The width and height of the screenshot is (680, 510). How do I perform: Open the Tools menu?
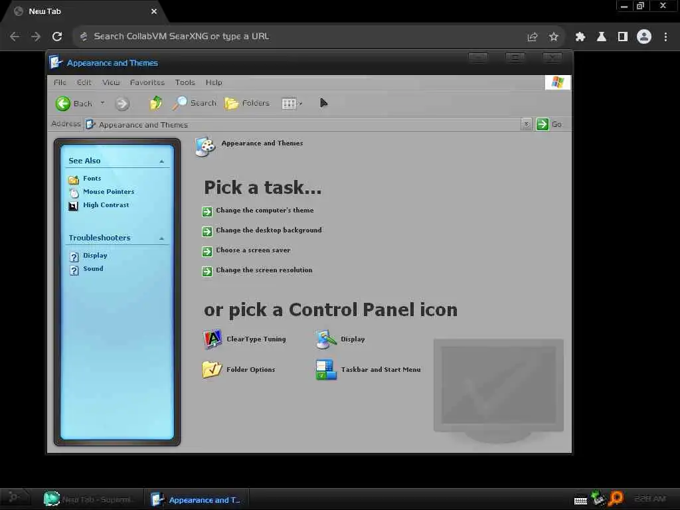(185, 82)
